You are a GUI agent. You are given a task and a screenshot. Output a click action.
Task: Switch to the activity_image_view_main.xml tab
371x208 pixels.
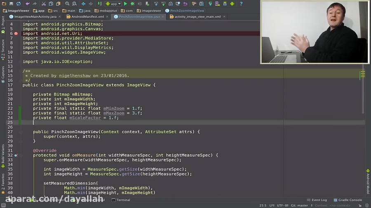coord(197,17)
